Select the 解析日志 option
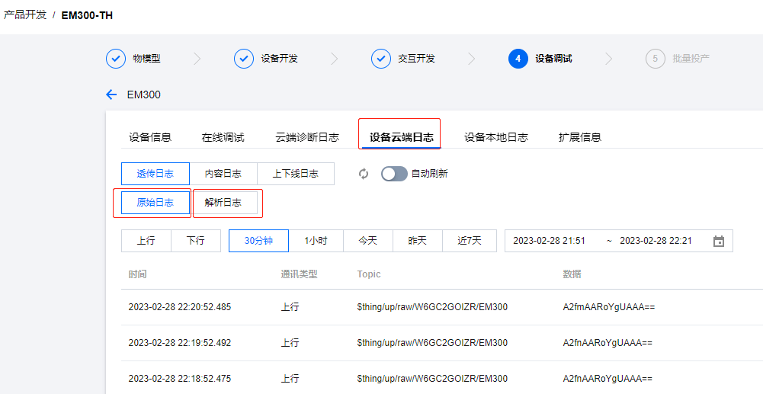Viewport: 763px width, 394px height. coord(223,203)
